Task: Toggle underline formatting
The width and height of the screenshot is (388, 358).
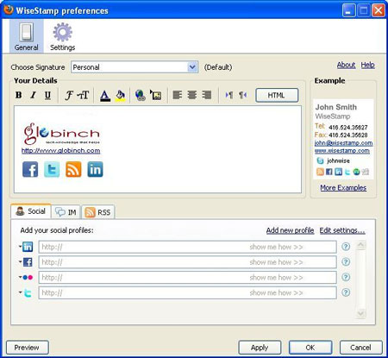Action: point(47,95)
